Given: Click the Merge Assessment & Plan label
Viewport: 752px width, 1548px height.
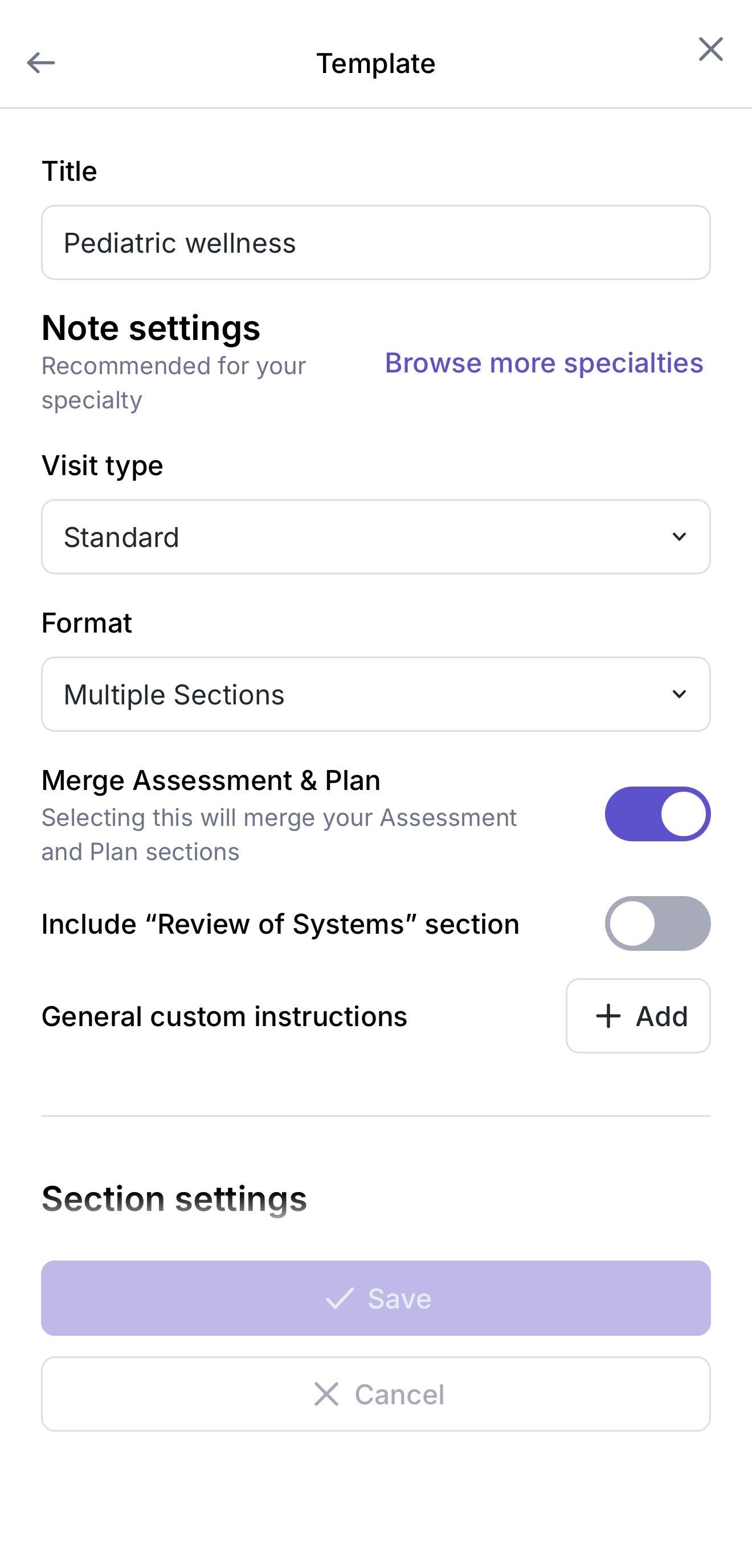Looking at the screenshot, I should (211, 780).
